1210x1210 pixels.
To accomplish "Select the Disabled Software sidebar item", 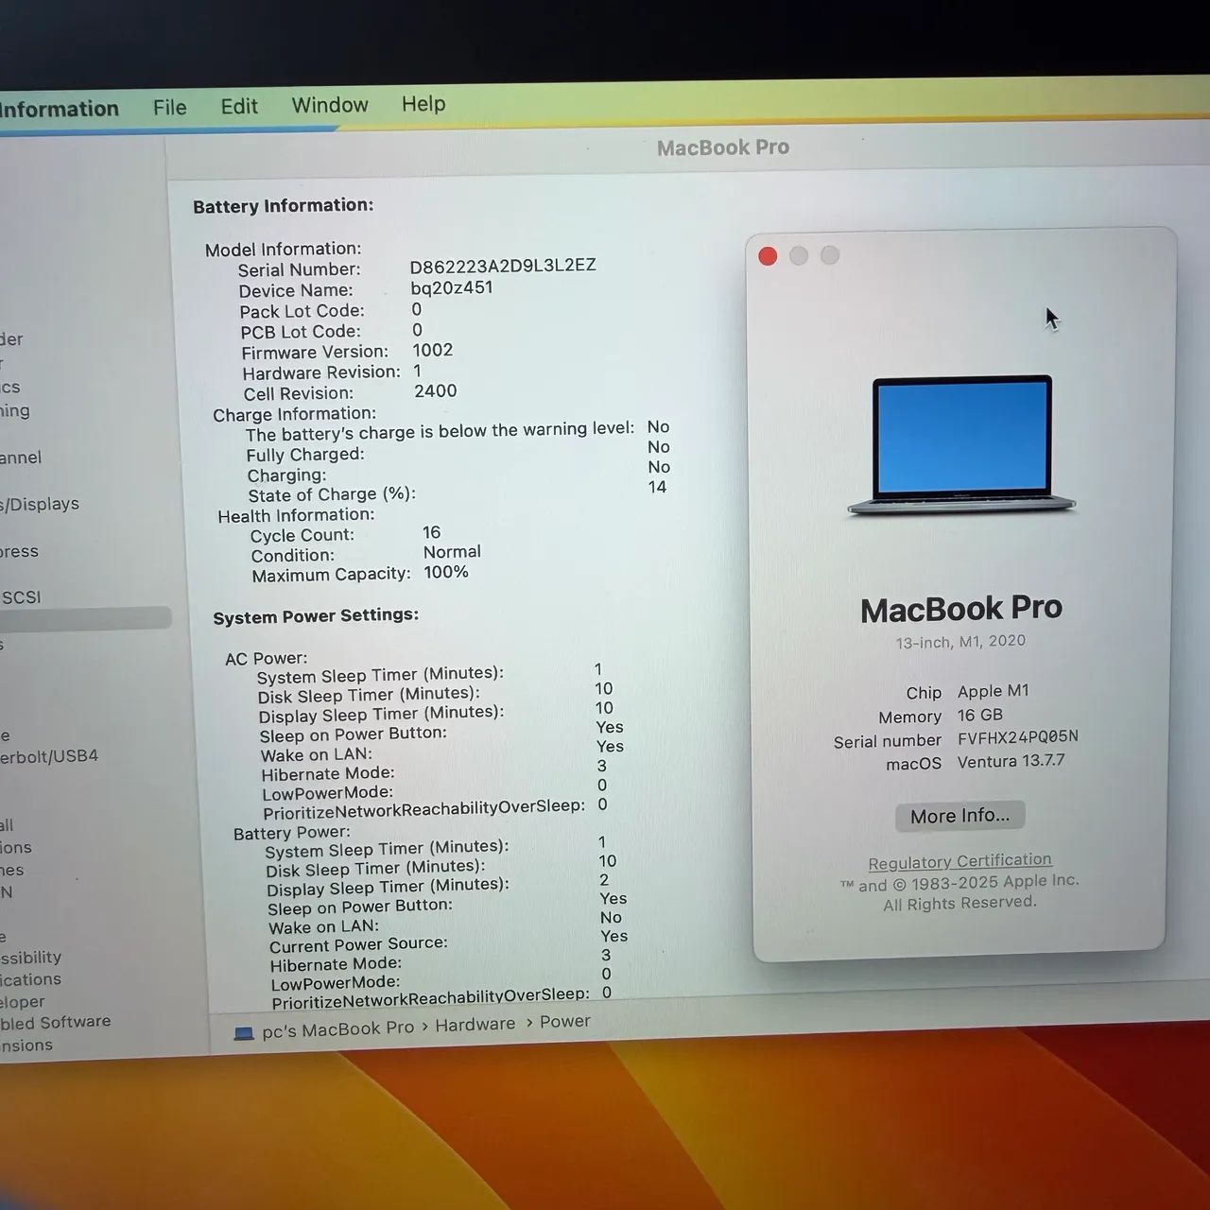I will tap(55, 1023).
